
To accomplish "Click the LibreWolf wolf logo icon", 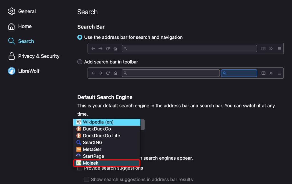I will [x=11, y=71].
